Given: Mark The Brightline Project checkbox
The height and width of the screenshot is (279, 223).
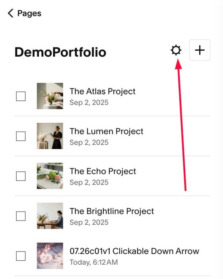Looking at the screenshot, I should (21, 216).
